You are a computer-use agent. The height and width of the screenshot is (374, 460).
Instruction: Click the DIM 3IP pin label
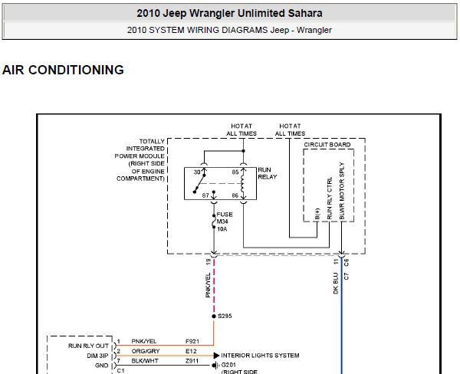click(97, 356)
